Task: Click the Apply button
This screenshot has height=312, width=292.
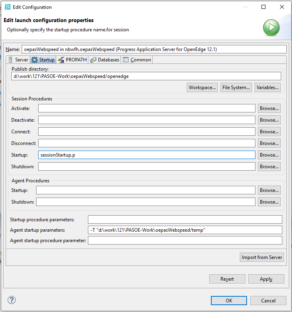Action: pyautogui.click(x=266, y=279)
